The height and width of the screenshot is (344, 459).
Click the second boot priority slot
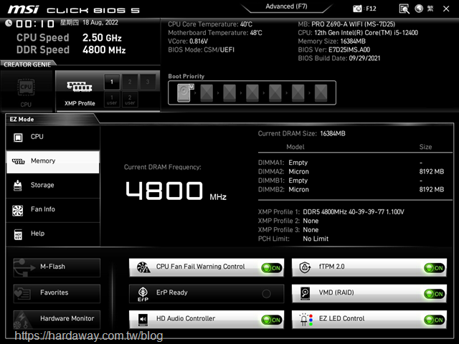(207, 92)
